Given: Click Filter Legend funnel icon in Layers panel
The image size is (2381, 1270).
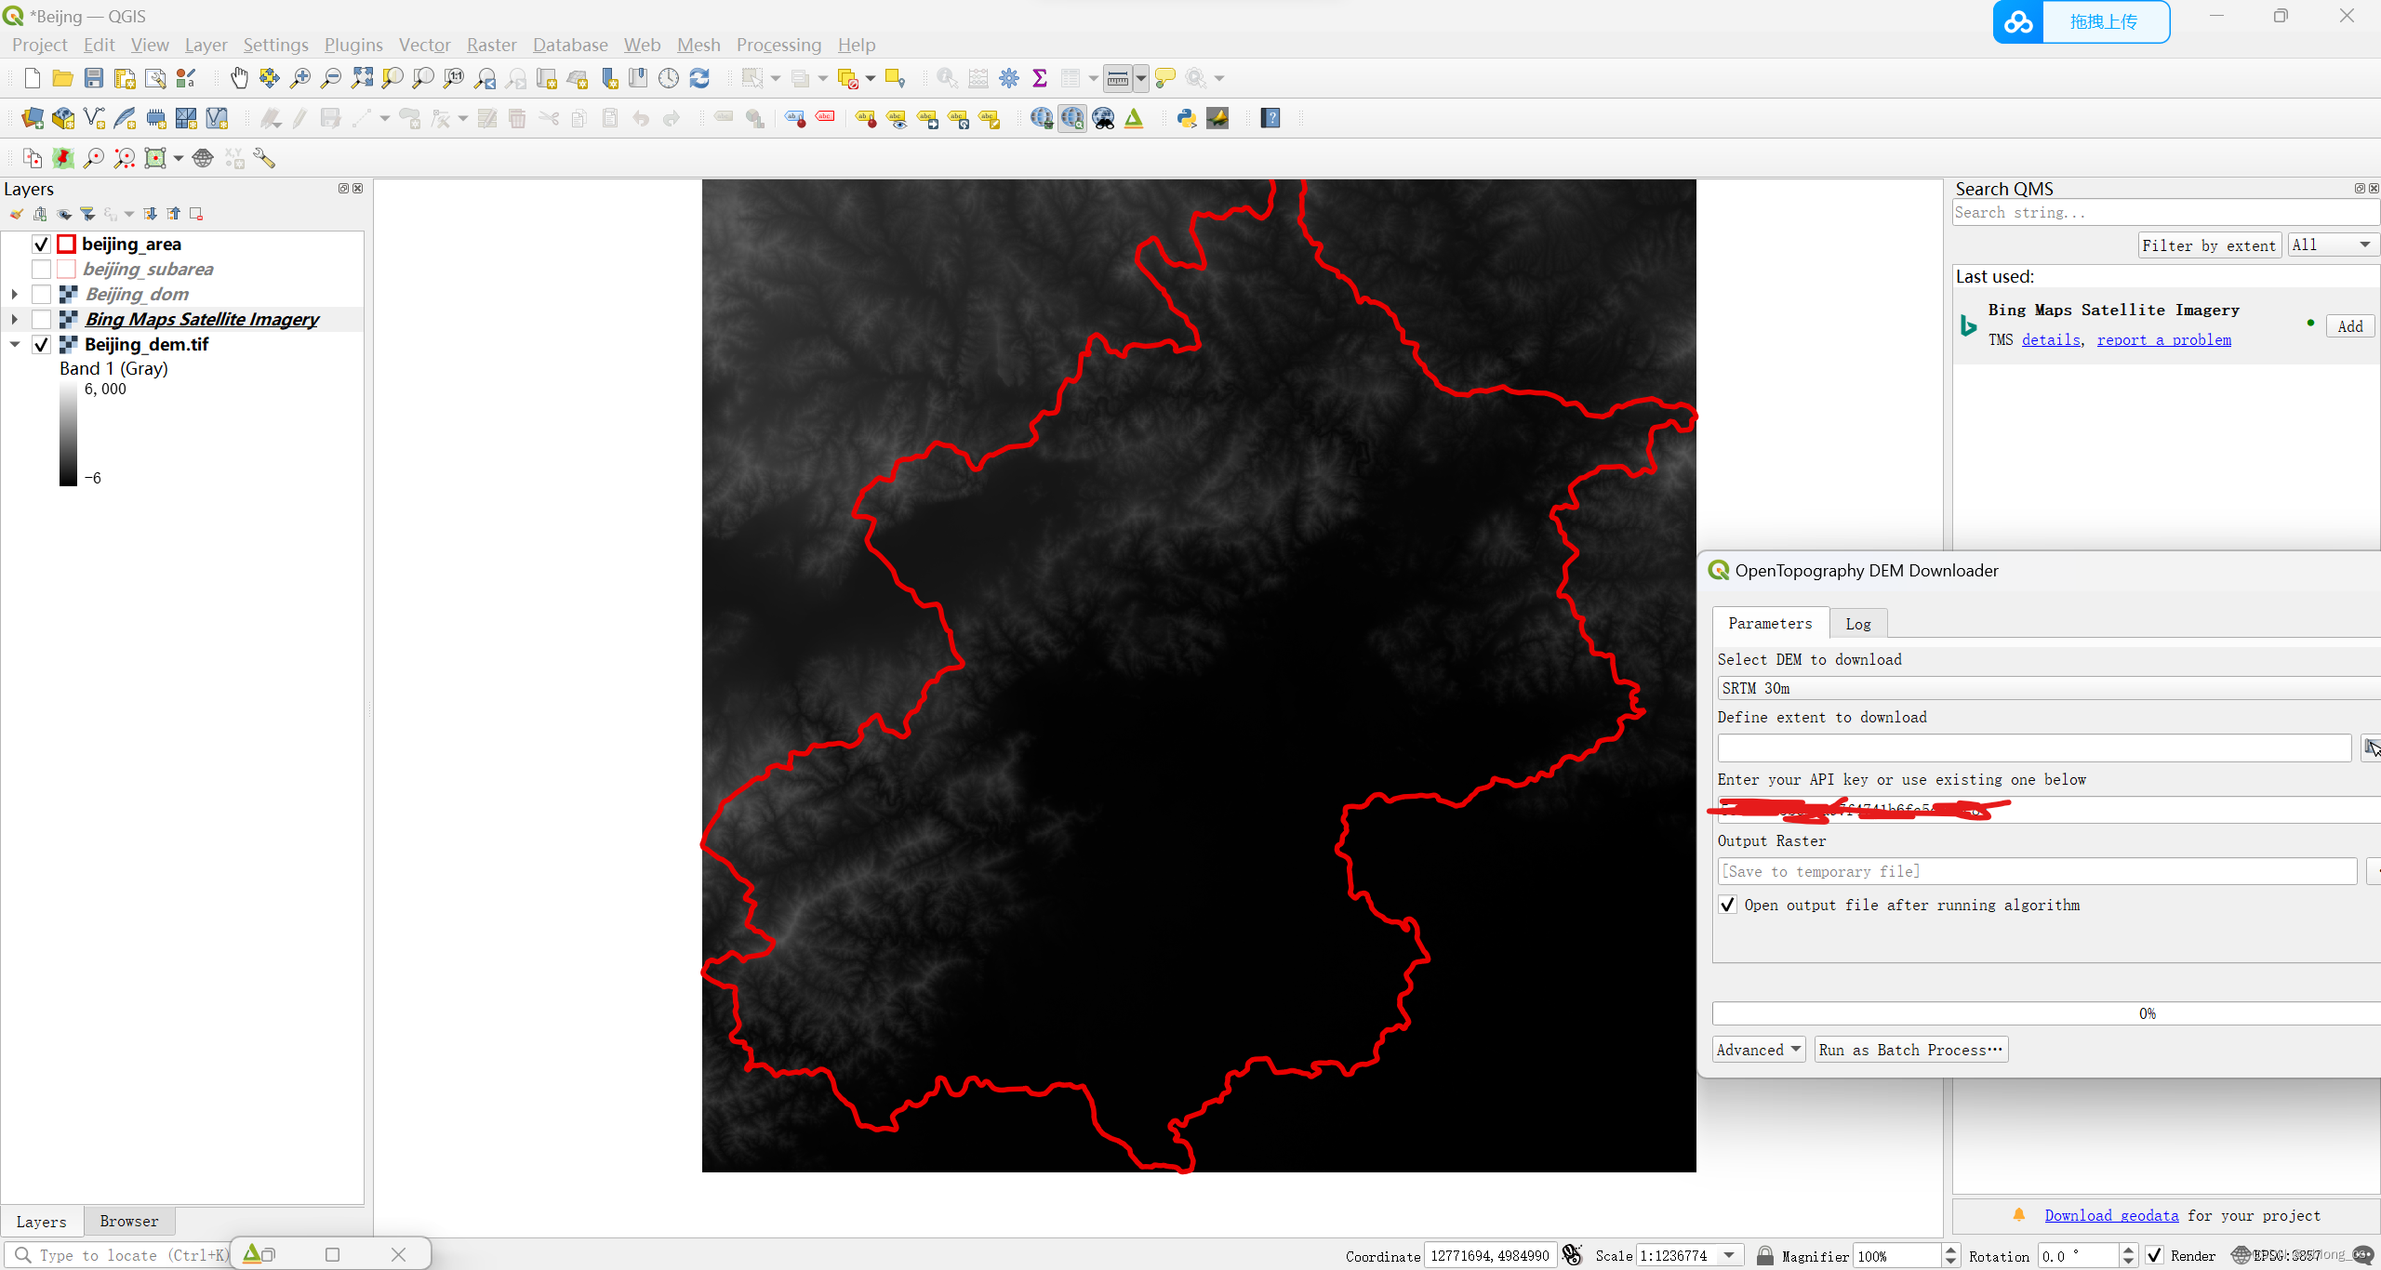Looking at the screenshot, I should pos(87,214).
